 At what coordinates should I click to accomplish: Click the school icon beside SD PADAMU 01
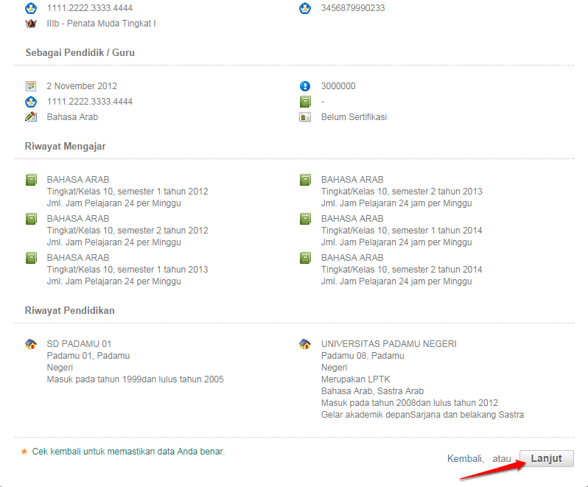coord(31,344)
